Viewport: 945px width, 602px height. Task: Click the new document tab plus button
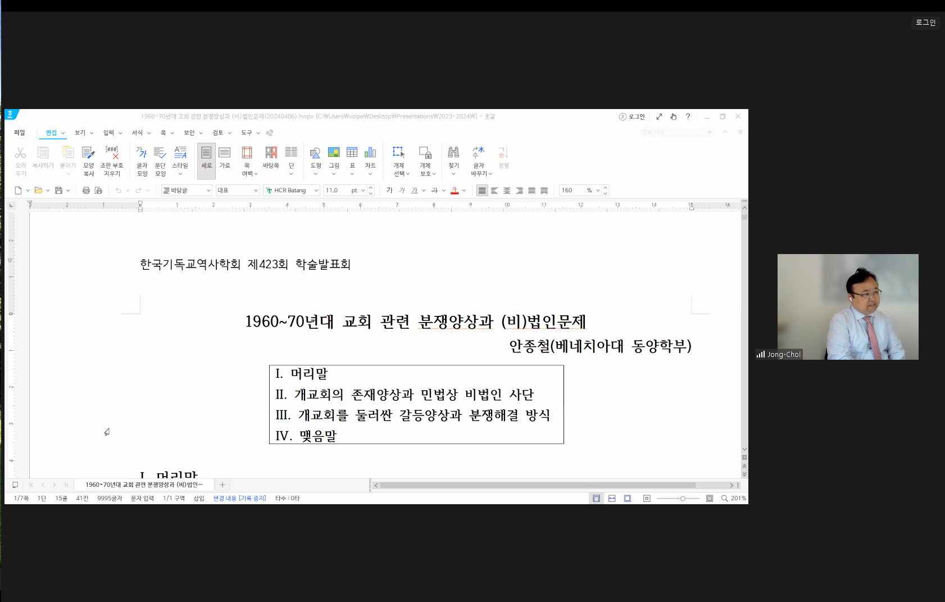click(222, 485)
